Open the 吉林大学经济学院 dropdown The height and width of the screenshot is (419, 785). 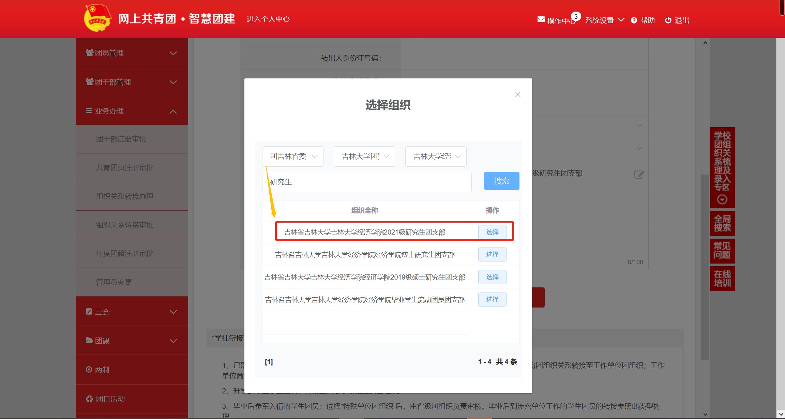tap(436, 156)
